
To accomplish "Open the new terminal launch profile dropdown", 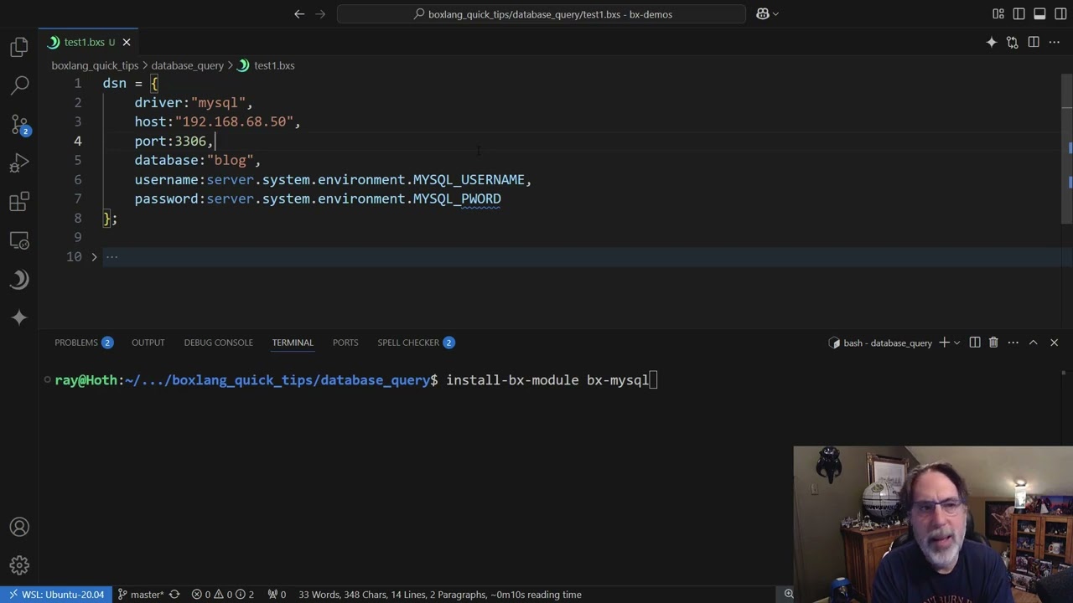I will tap(956, 343).
